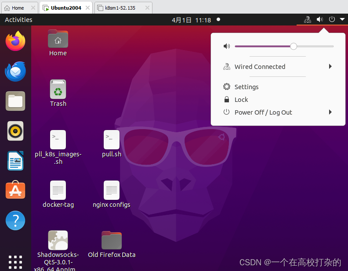The width and height of the screenshot is (348, 271).
Task: Switch to the k8sm1-52.135 tab
Action: pos(120,8)
